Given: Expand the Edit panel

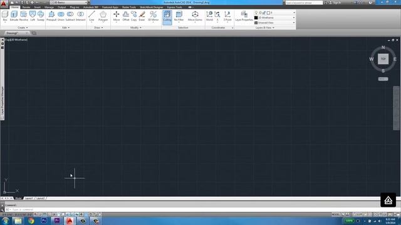Looking at the screenshot, I should click(66, 27).
